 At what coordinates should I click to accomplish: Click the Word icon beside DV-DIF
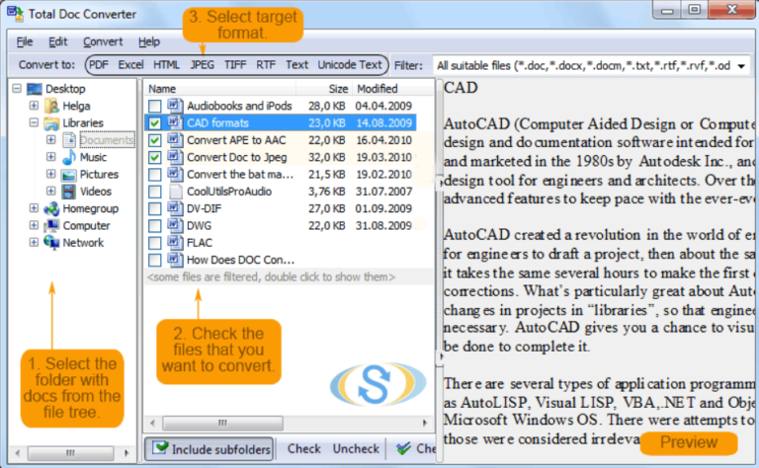pyautogui.click(x=175, y=208)
